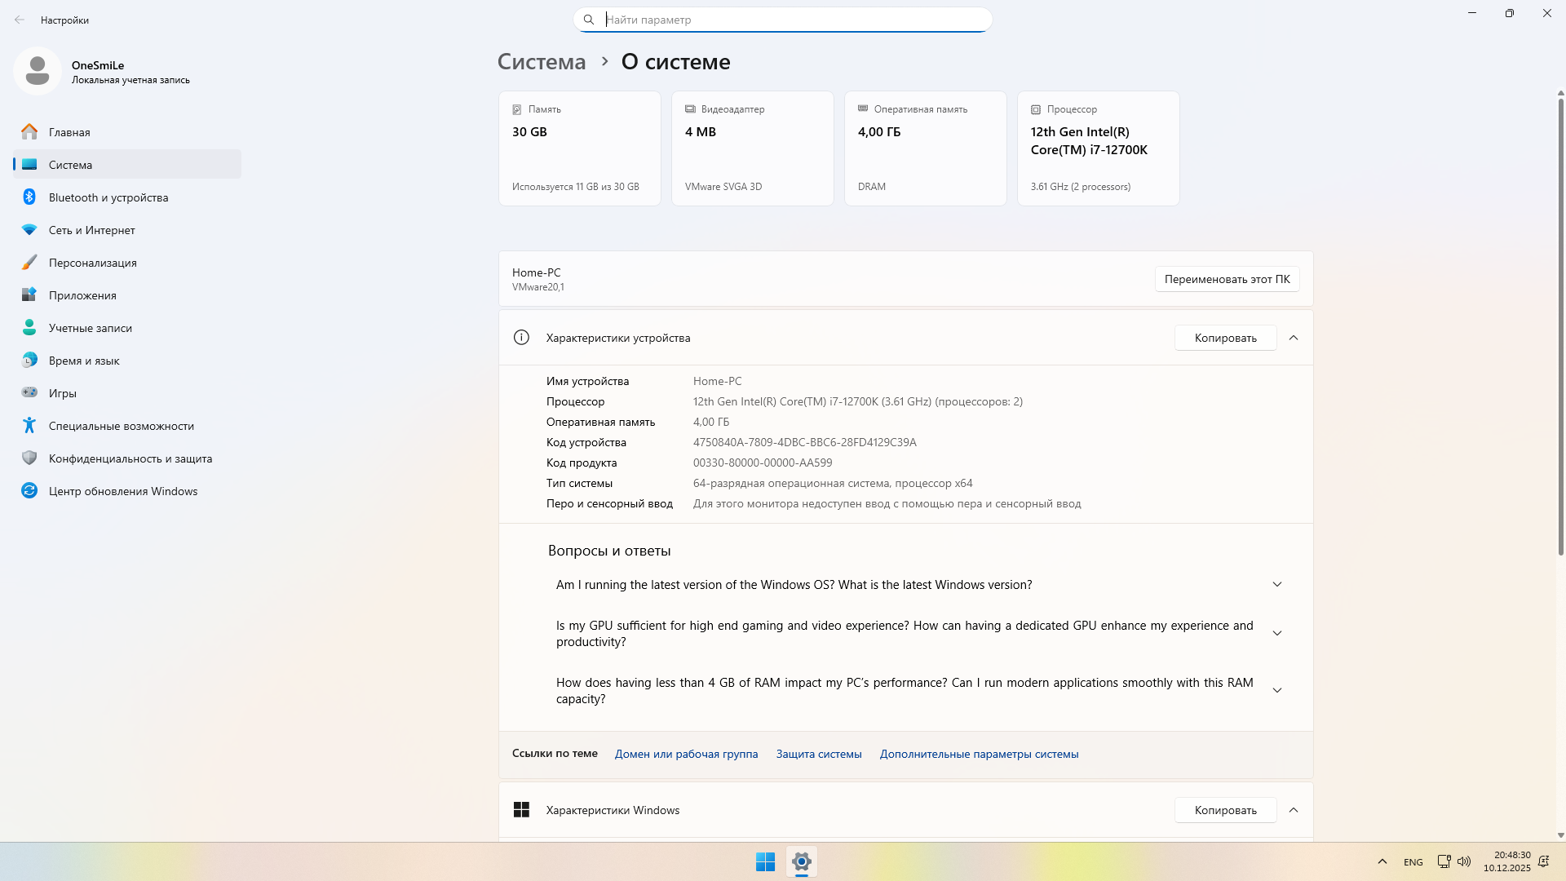Click the Network Wi-Fi icon in sidebar
This screenshot has height=881, width=1566.
tap(29, 230)
